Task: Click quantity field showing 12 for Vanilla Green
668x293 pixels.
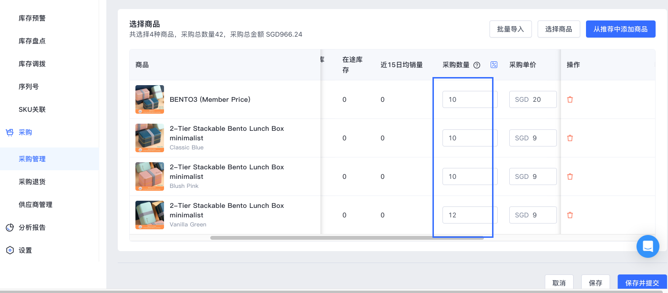Action: pyautogui.click(x=470, y=215)
